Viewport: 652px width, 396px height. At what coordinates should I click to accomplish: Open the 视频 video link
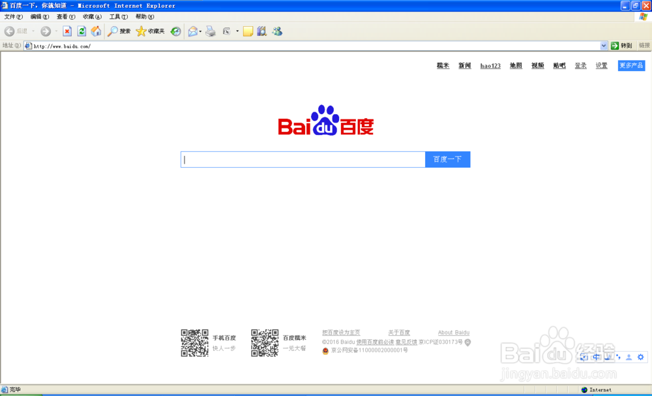tap(537, 66)
